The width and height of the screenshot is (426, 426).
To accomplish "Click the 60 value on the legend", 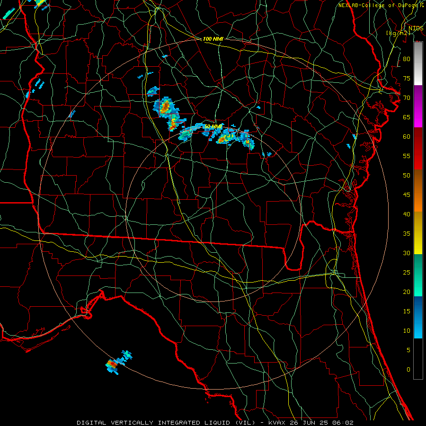I will 407,137.
